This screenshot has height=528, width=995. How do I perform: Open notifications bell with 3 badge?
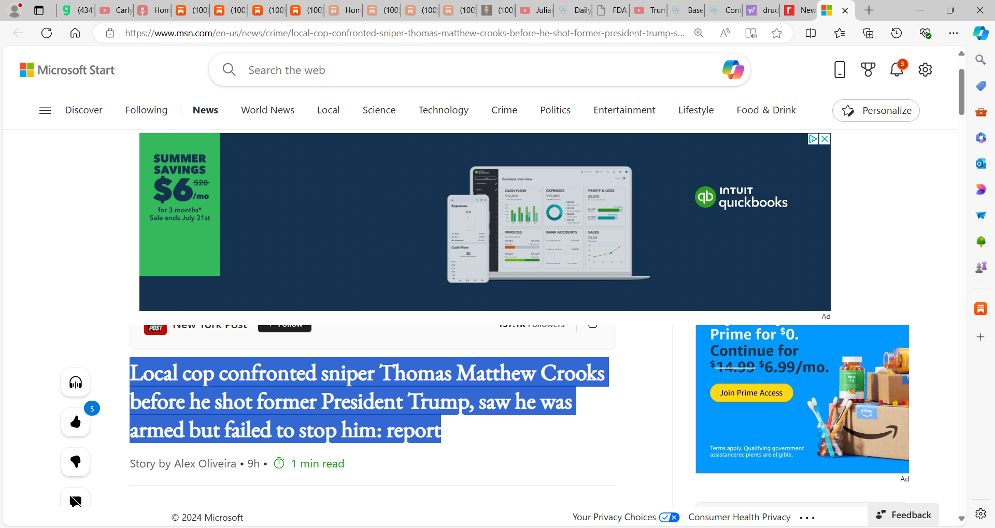[x=897, y=69]
